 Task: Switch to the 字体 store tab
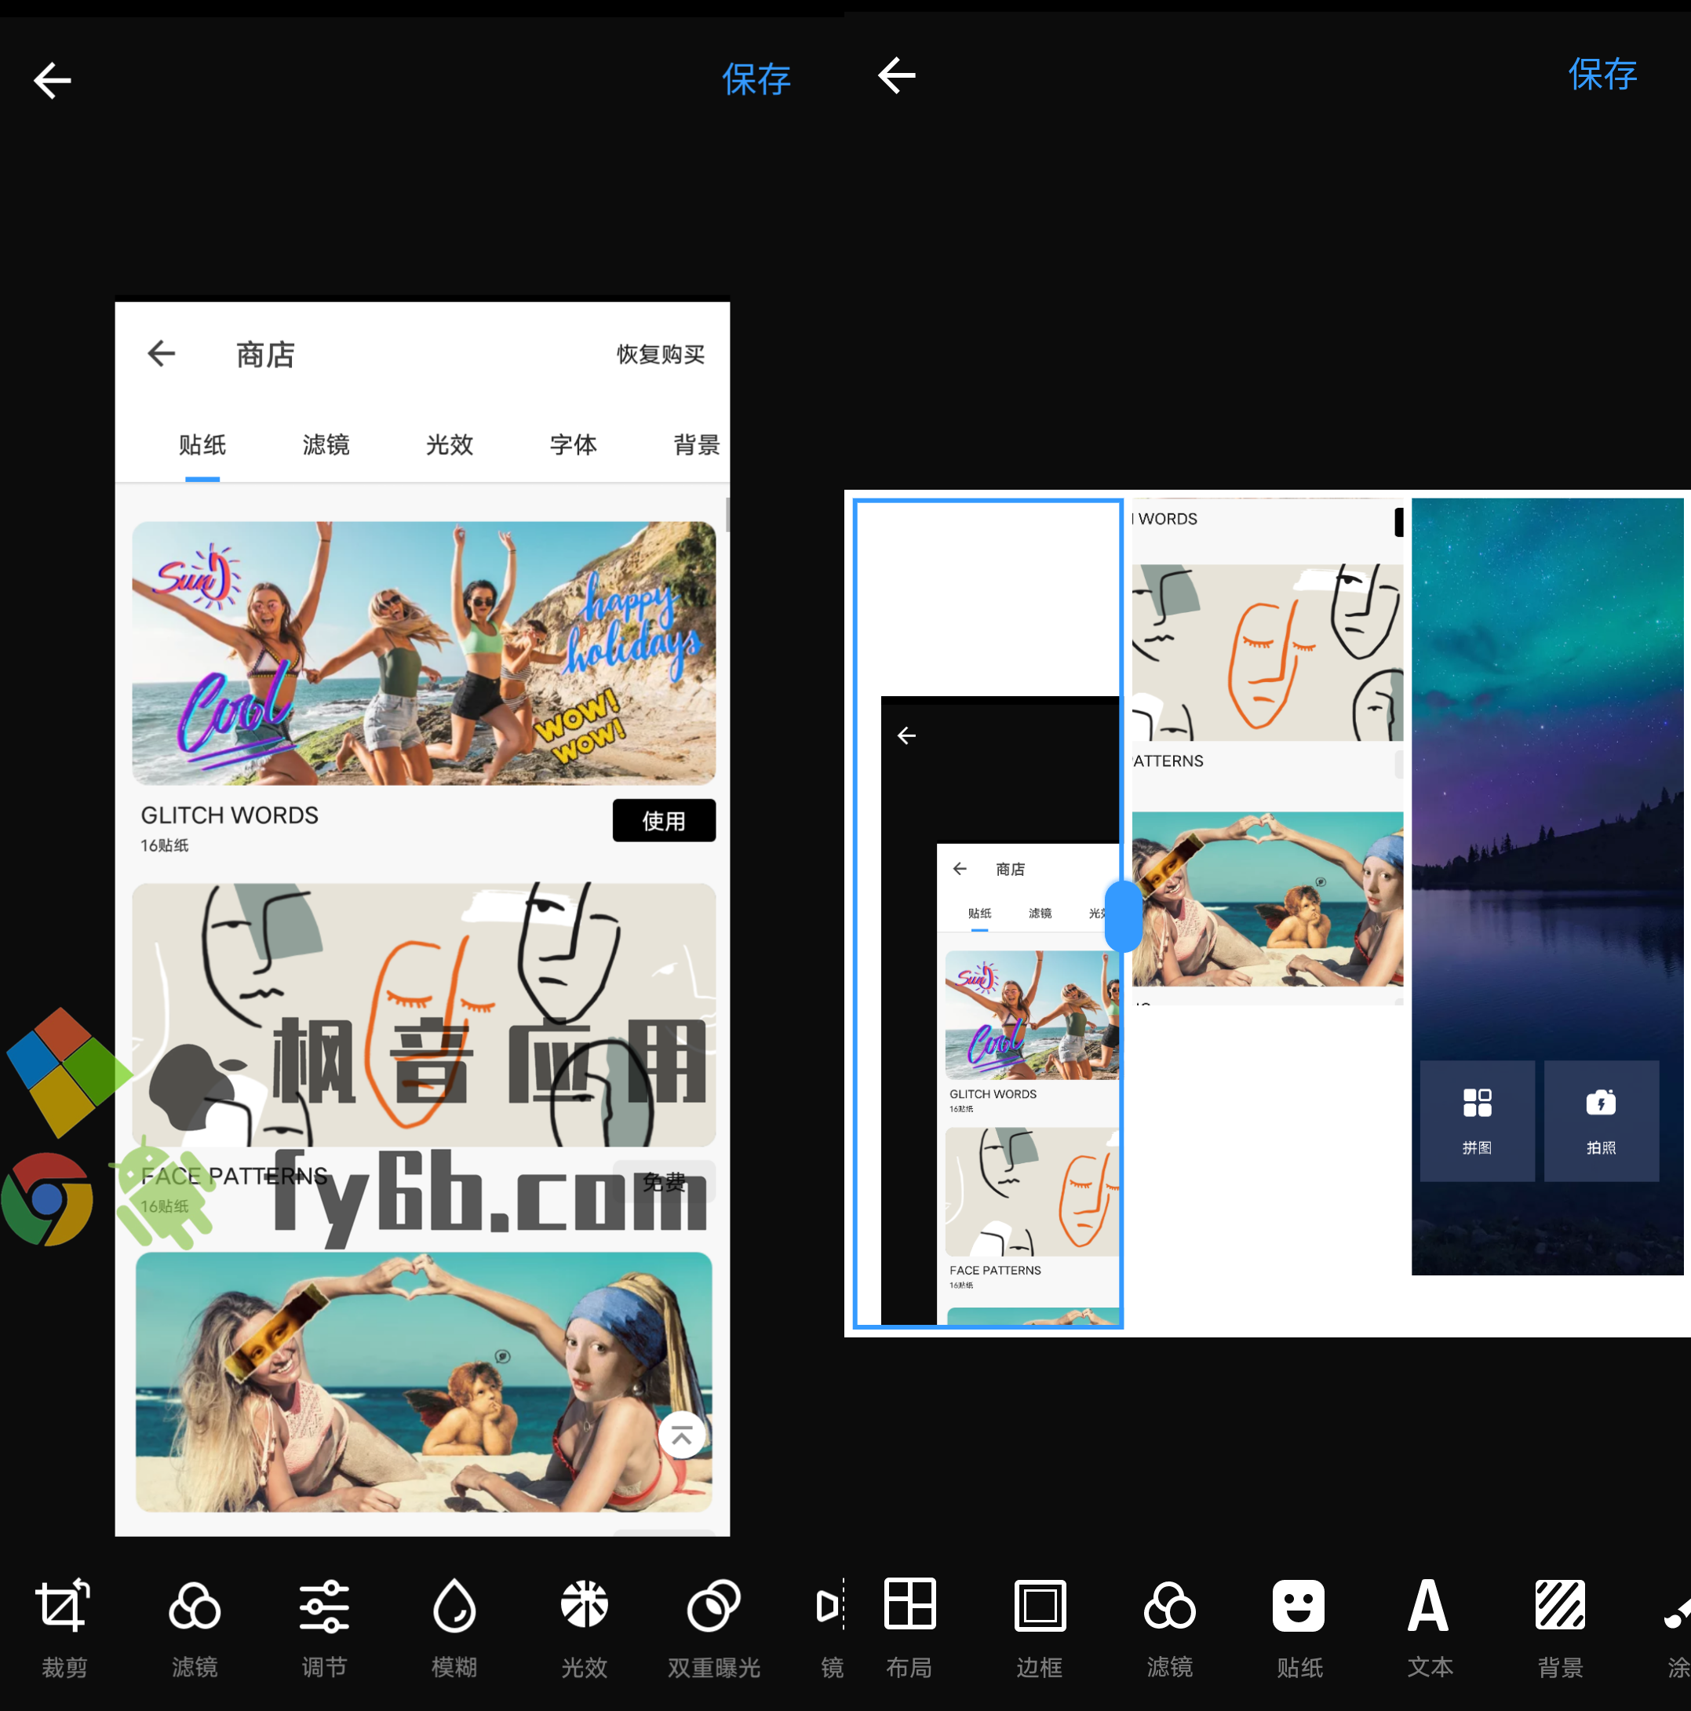574,444
